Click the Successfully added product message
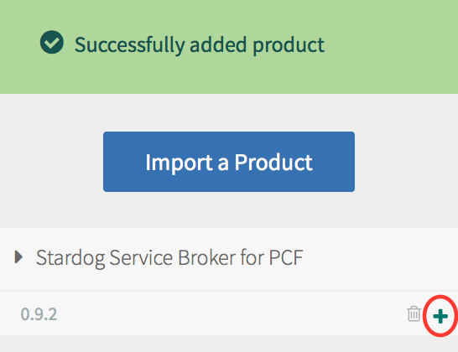Viewport: 458px width, 352px height. [199, 45]
